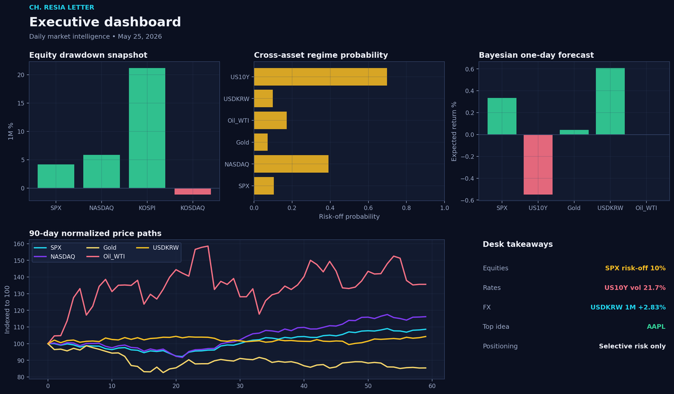The height and width of the screenshot is (394, 674).
Task: Click the 'Positioning' row label
Action: coord(500,346)
